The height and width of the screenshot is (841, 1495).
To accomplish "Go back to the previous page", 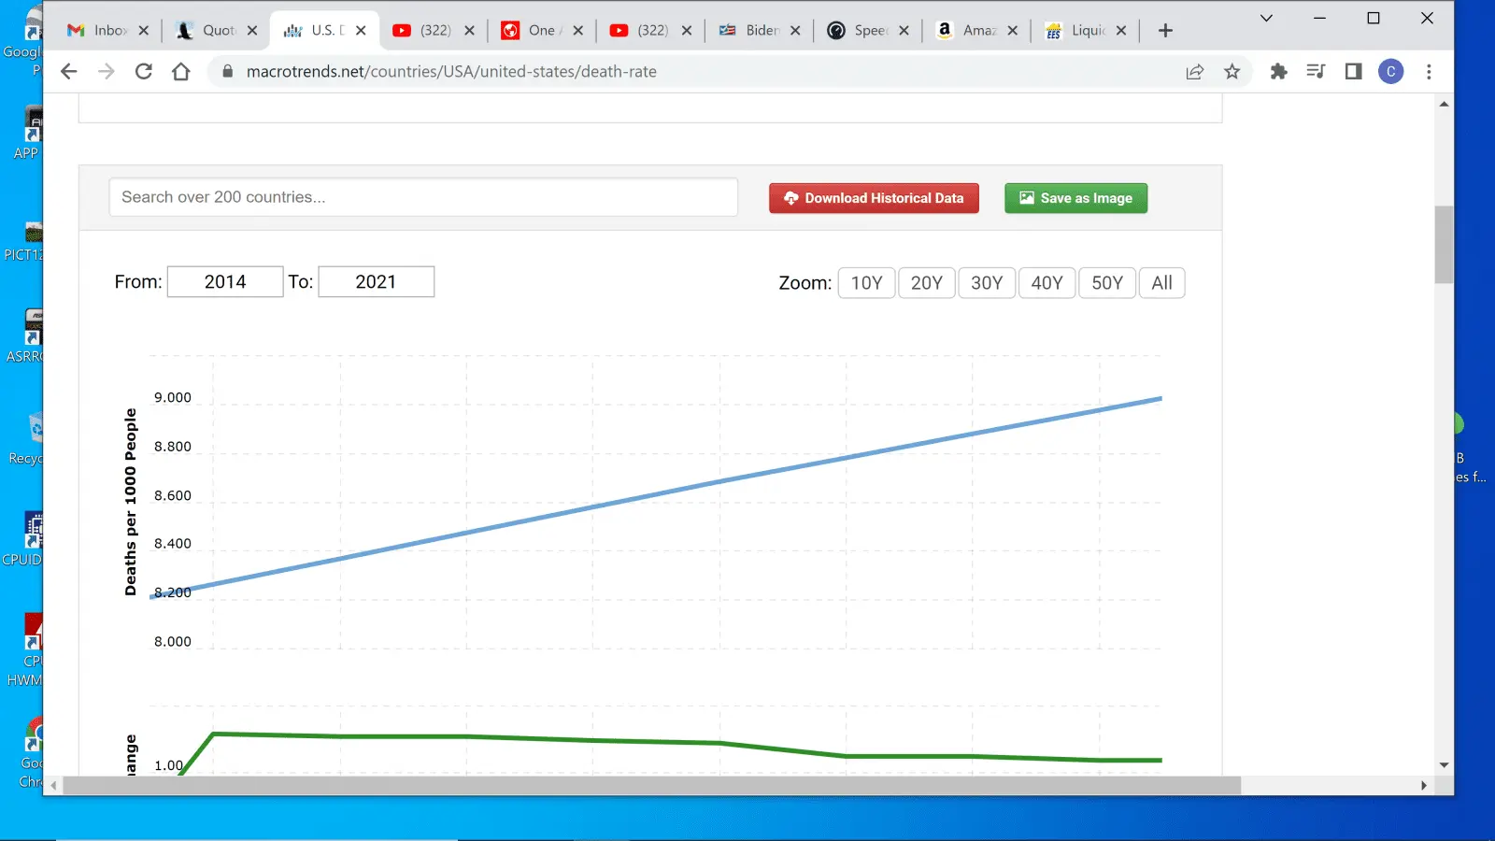I will [x=68, y=72].
